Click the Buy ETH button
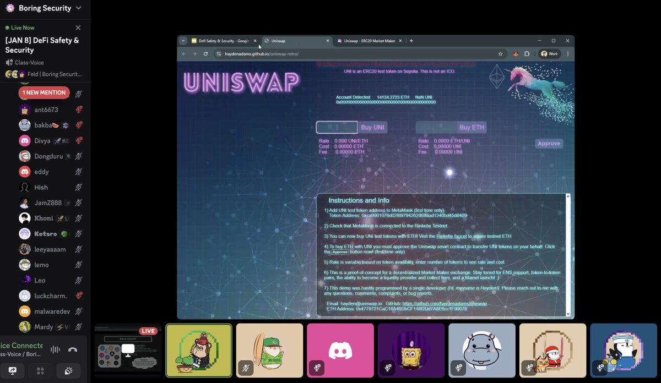661x383 pixels. (472, 127)
